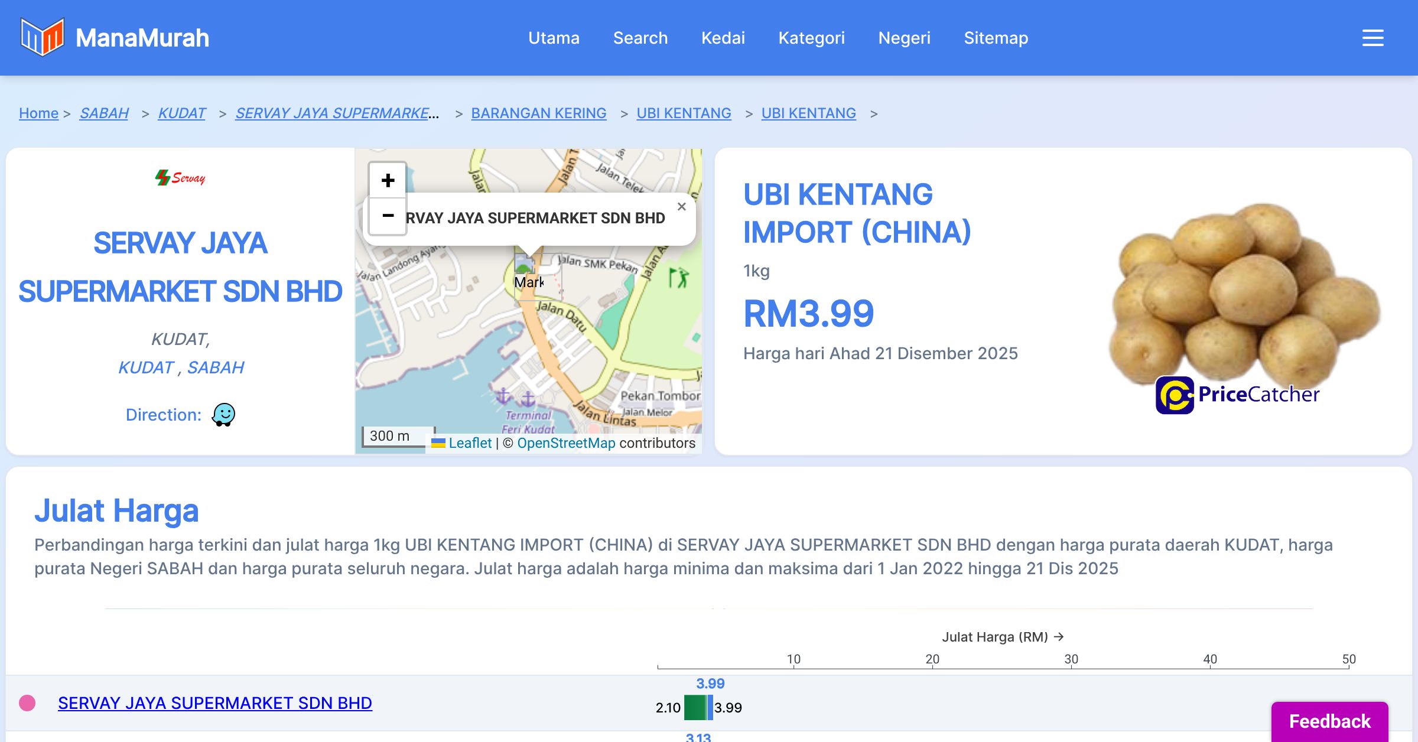Open the Search menu item
The width and height of the screenshot is (1418, 742).
pos(640,38)
